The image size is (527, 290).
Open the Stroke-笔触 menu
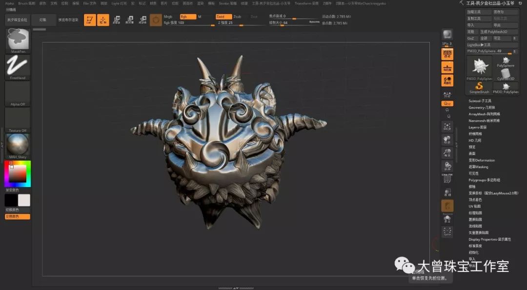[227, 3]
